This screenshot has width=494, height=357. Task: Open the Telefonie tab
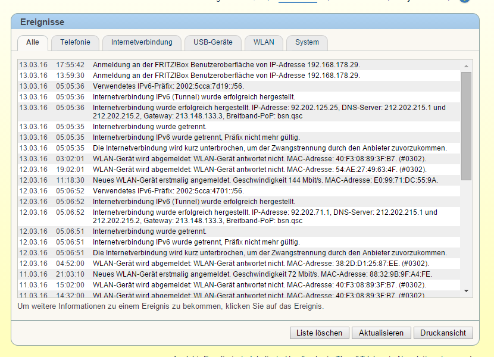click(75, 43)
